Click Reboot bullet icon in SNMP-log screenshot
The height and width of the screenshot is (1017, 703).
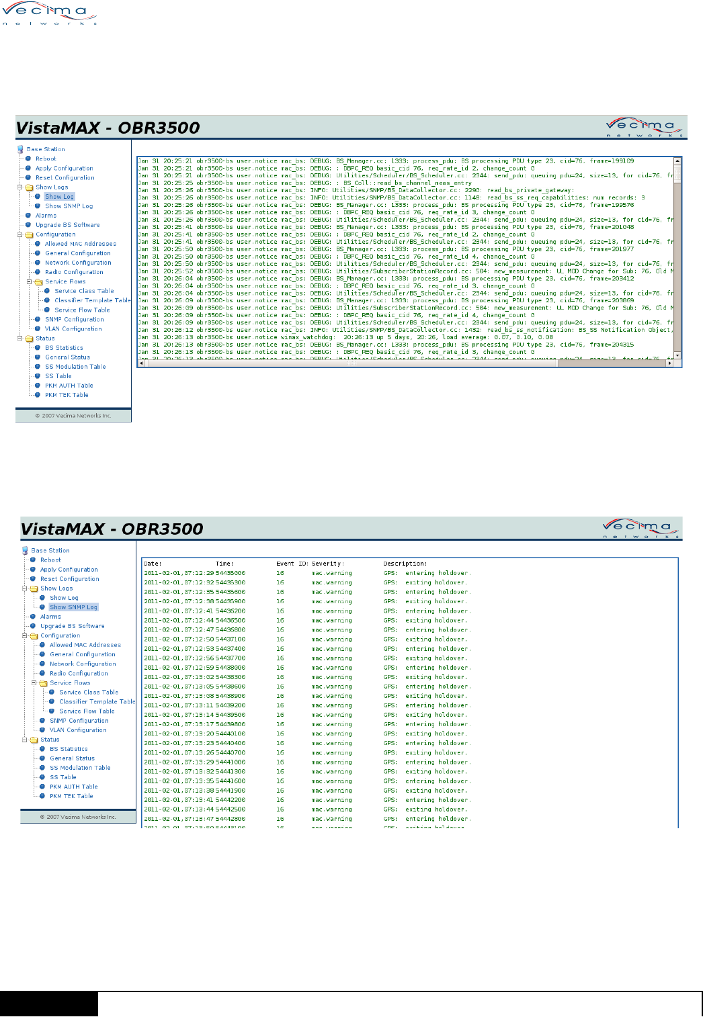tap(33, 560)
